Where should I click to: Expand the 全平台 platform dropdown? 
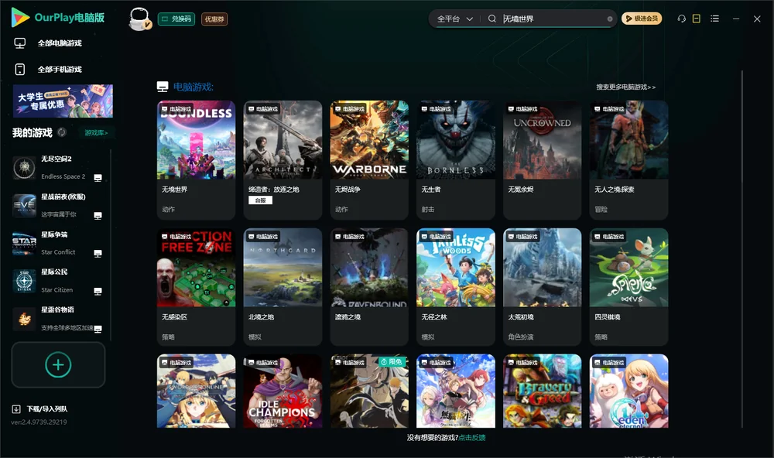tap(454, 19)
